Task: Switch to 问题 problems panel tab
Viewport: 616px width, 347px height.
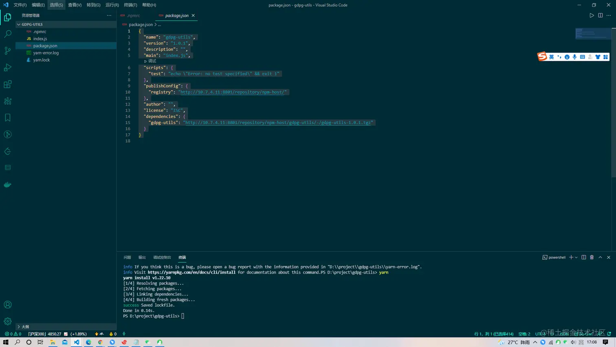Action: pyautogui.click(x=127, y=257)
